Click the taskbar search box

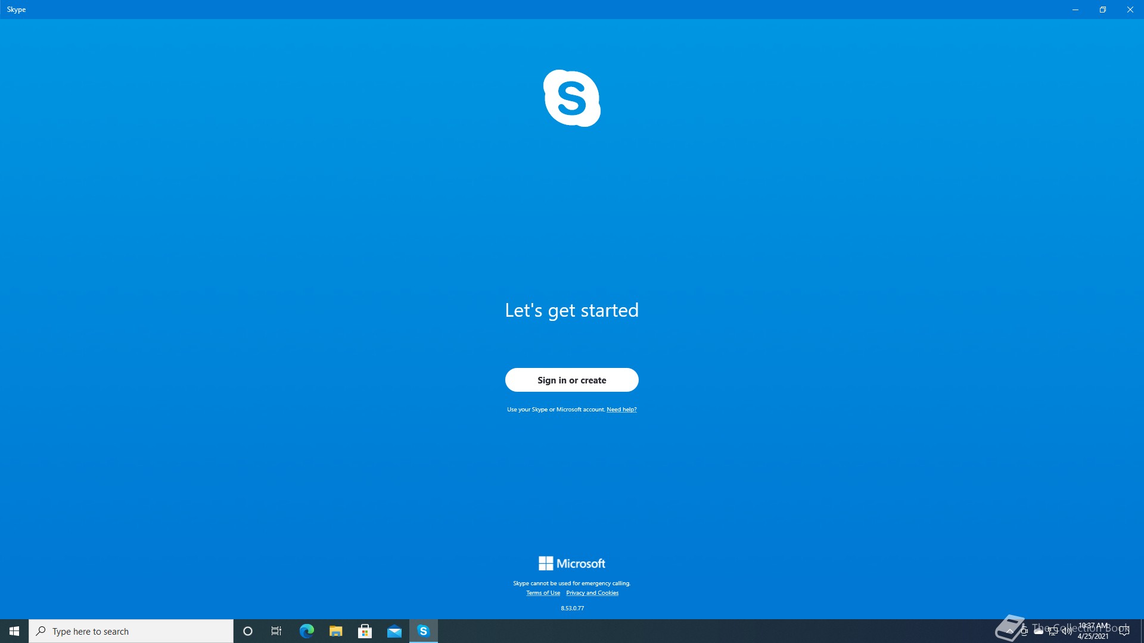click(x=131, y=631)
